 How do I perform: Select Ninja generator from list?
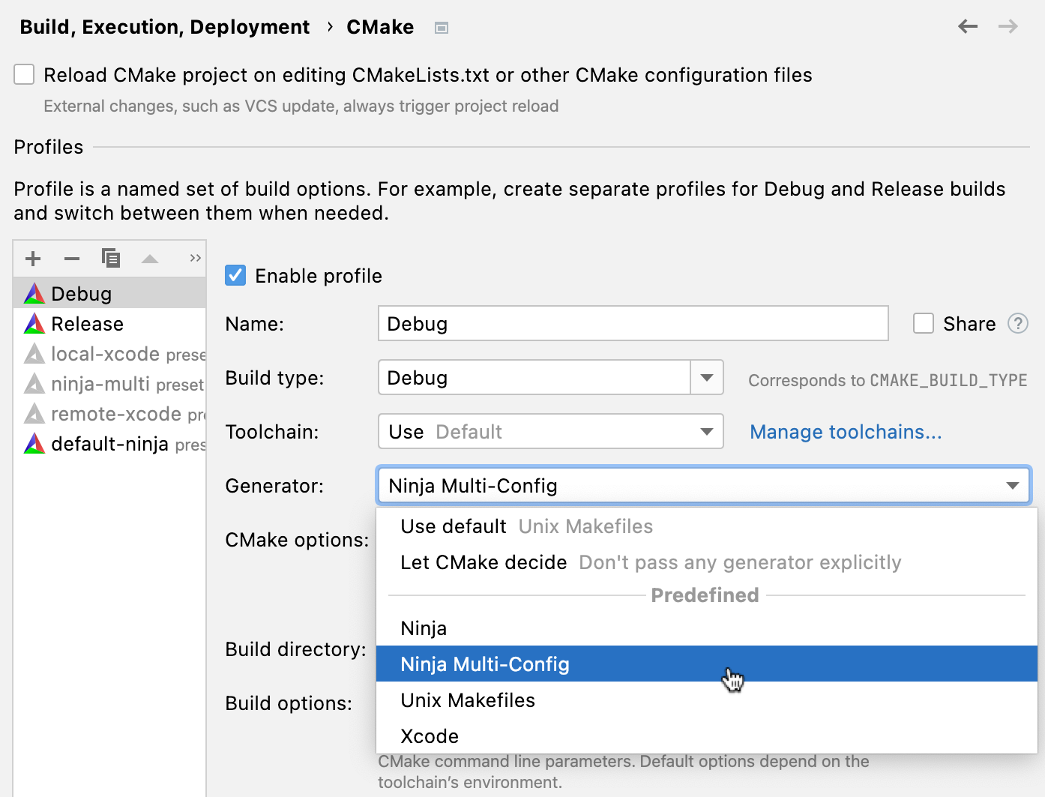coord(706,628)
